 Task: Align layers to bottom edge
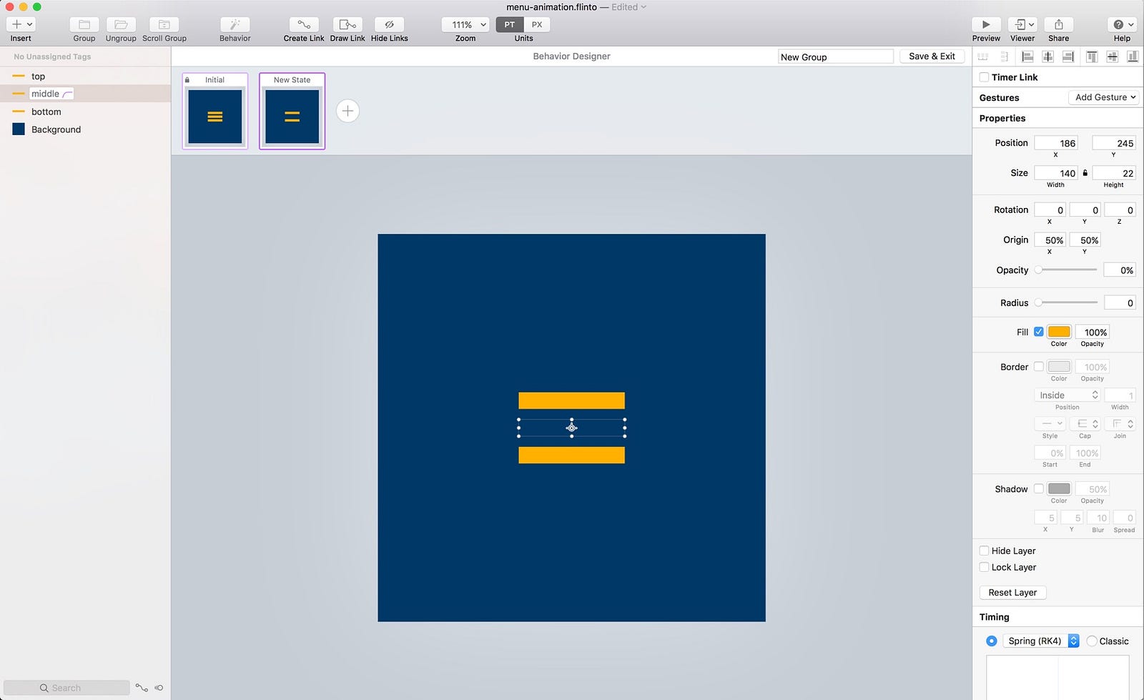pyautogui.click(x=1133, y=56)
